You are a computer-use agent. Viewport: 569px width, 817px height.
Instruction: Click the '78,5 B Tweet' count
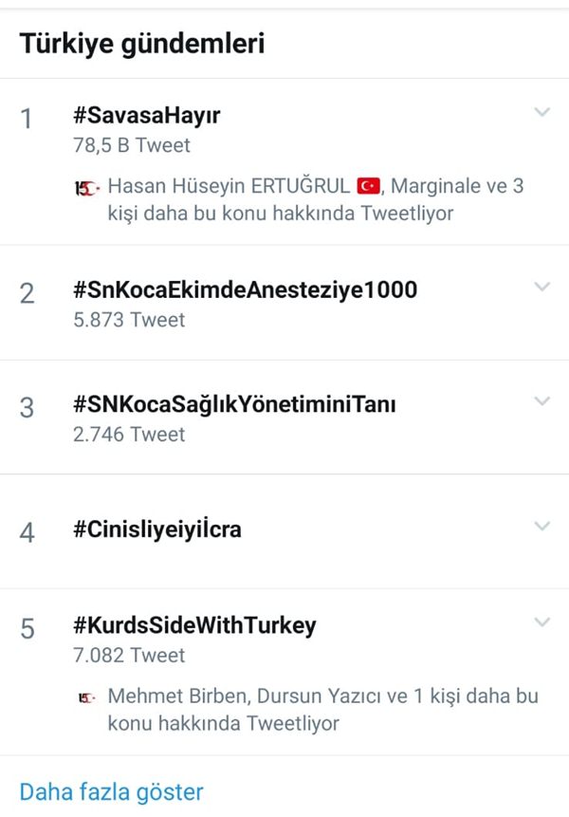click(132, 145)
